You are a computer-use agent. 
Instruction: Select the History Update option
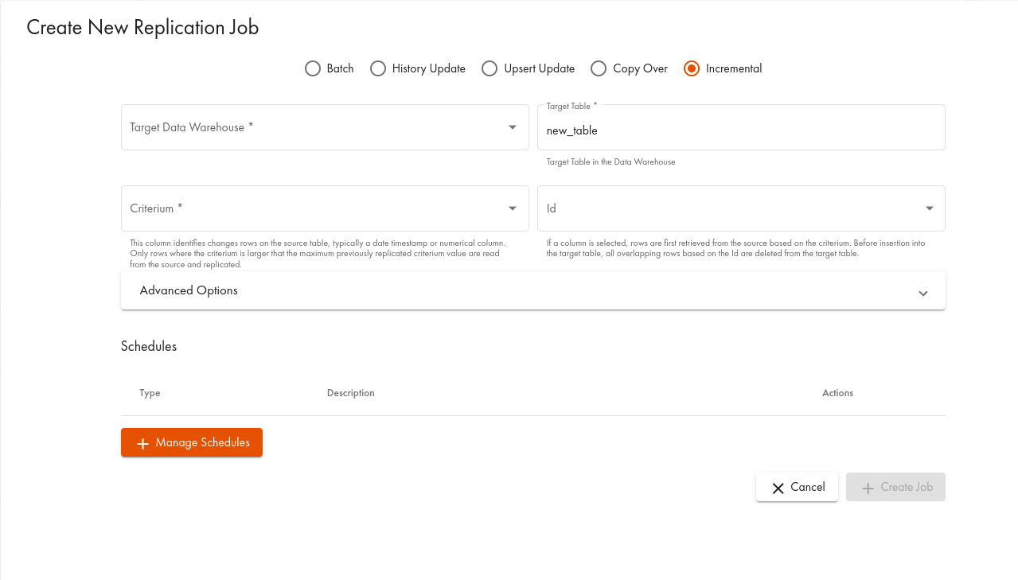(x=378, y=68)
